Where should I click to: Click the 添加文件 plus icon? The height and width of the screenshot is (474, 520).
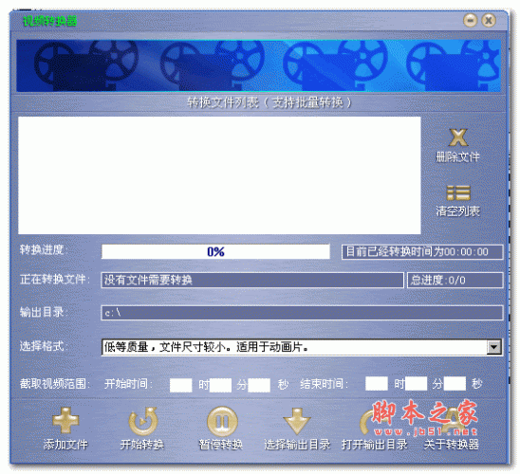65,420
